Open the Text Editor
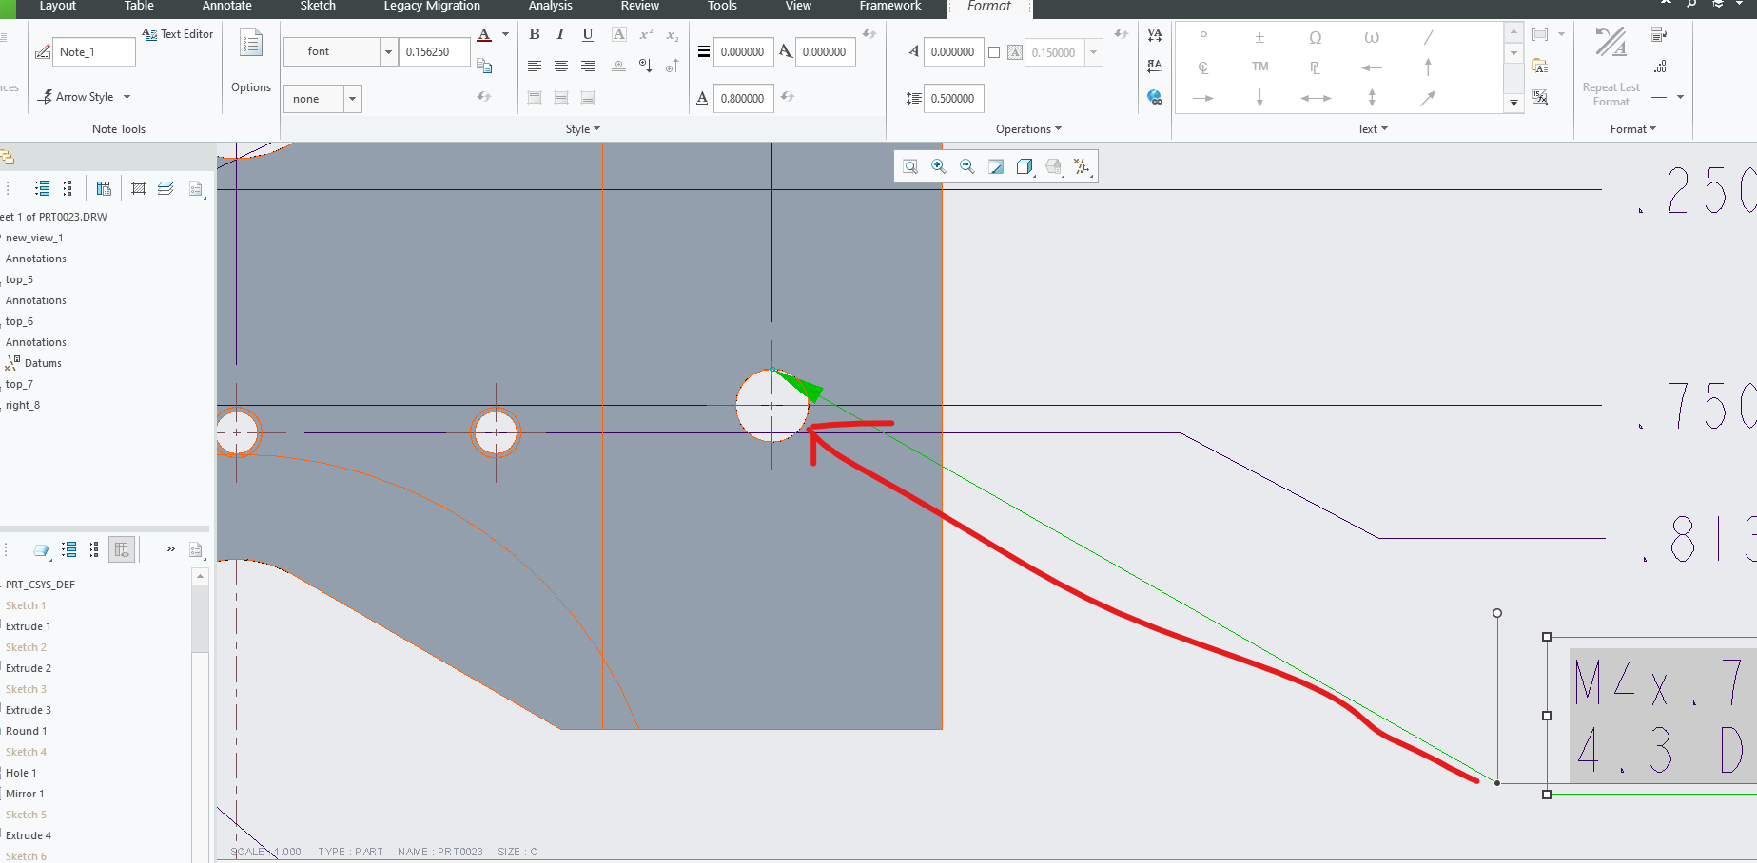This screenshot has height=863, width=1757. pos(178,34)
